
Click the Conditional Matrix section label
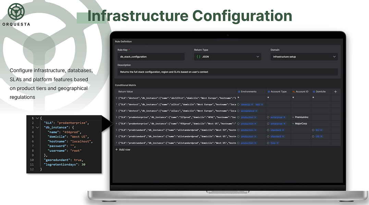125,85
